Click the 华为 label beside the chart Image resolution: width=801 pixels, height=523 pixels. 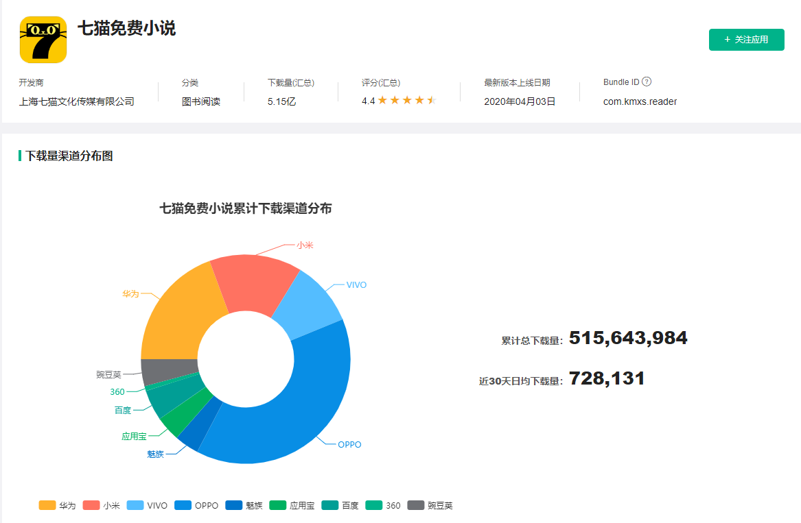click(130, 294)
